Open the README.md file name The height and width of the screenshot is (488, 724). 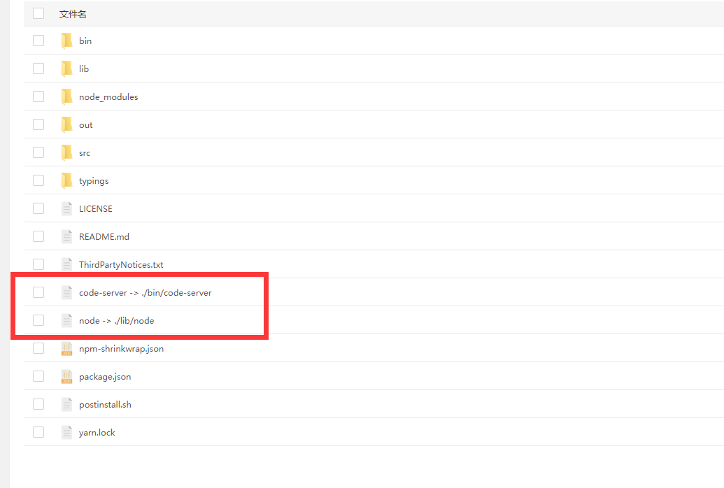click(104, 237)
